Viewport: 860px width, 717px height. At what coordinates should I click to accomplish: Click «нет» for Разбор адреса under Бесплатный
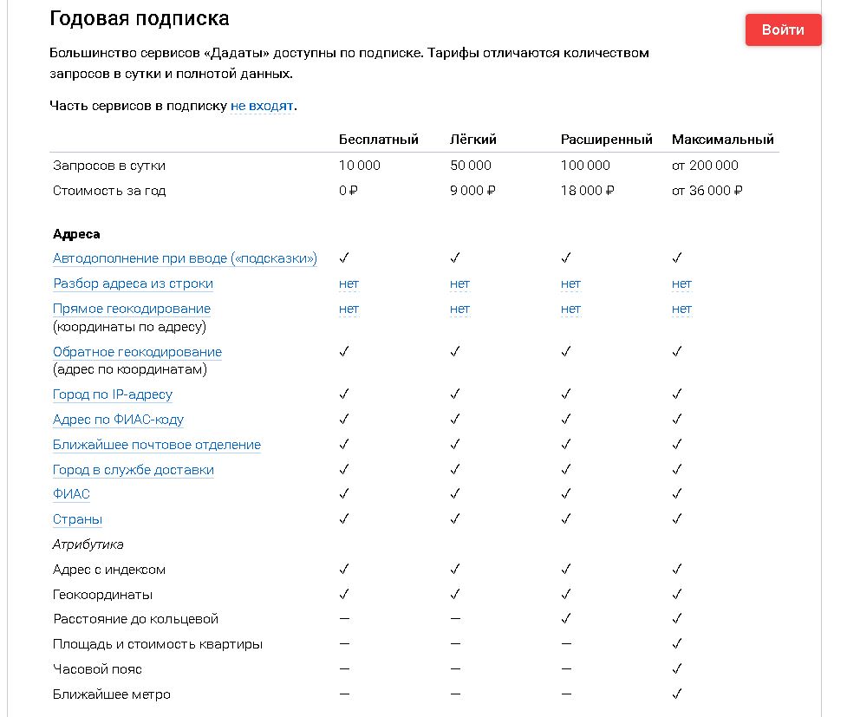pyautogui.click(x=349, y=284)
